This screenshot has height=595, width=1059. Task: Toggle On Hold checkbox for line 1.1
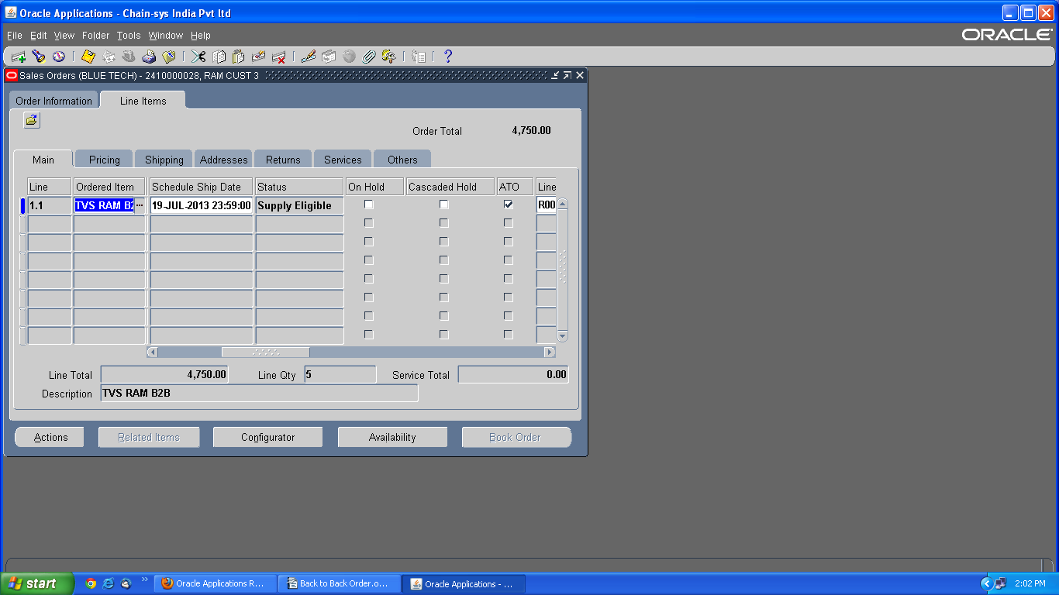tap(369, 205)
